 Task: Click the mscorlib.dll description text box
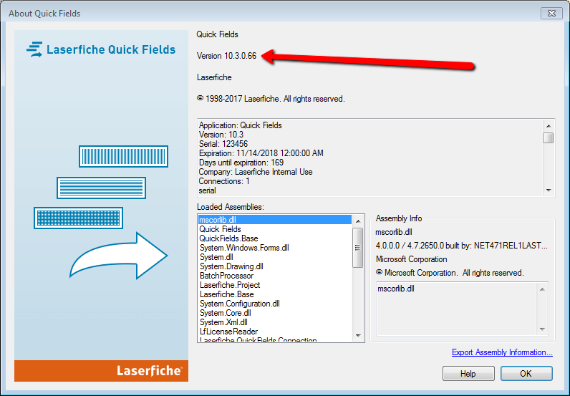[x=462, y=309]
